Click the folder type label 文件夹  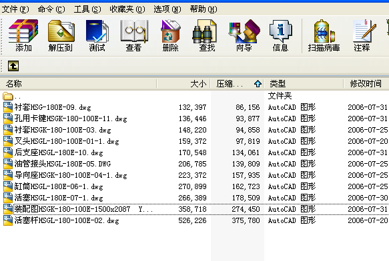click(x=280, y=96)
